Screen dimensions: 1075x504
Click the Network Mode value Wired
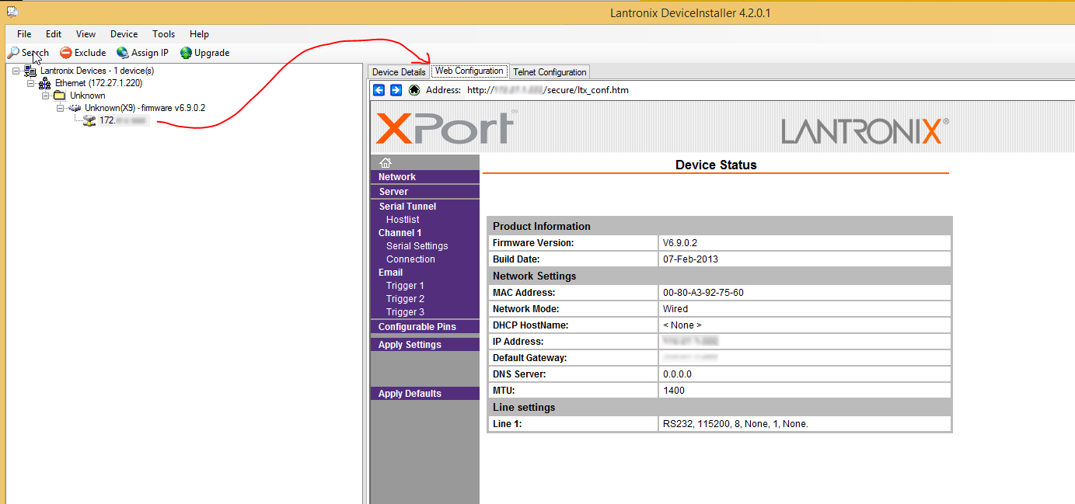click(675, 309)
